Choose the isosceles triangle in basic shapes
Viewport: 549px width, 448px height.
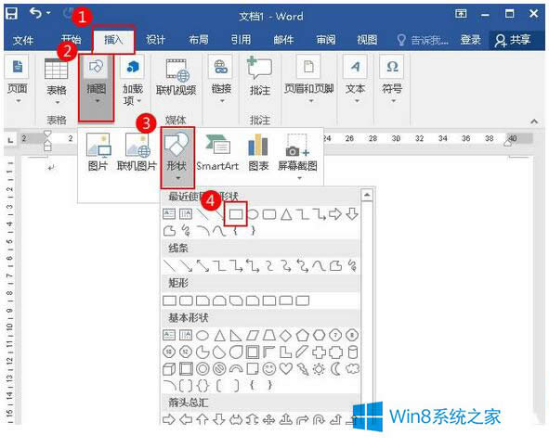tap(219, 336)
